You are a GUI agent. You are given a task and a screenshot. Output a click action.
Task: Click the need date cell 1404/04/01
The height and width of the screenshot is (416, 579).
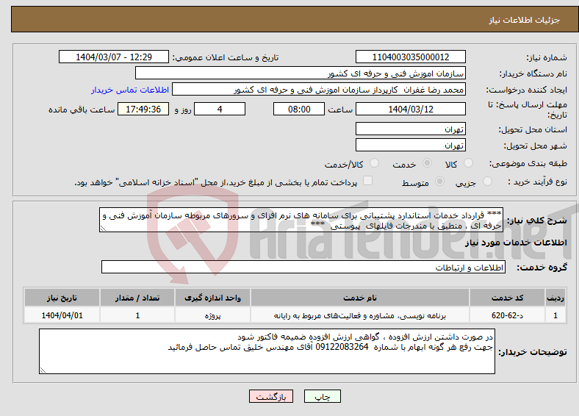(62, 315)
